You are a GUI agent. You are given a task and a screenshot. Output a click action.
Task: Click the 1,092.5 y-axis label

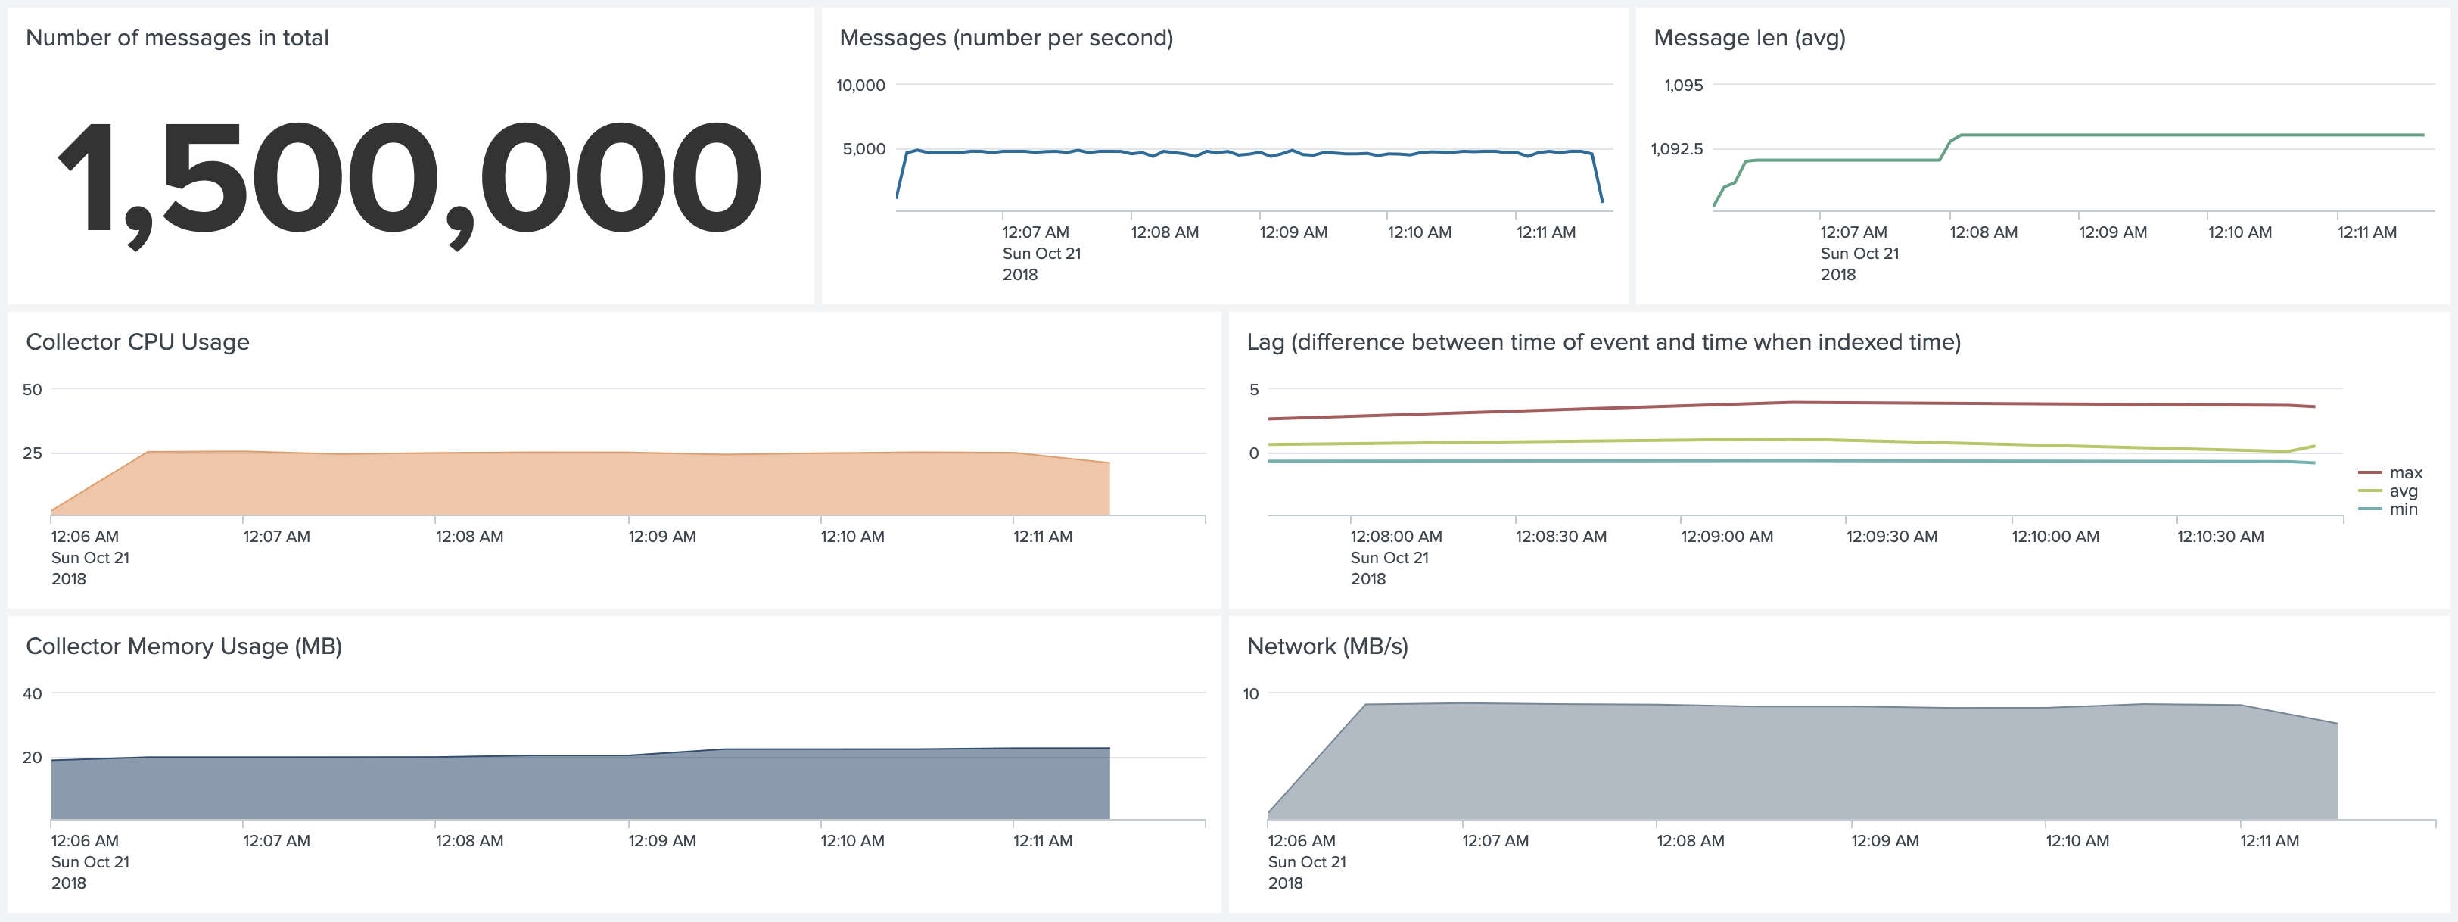[1676, 149]
